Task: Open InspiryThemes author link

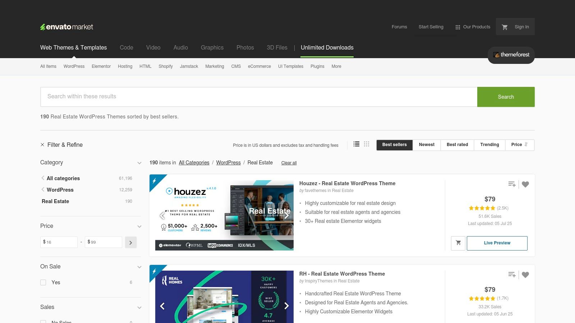Action: (318, 281)
